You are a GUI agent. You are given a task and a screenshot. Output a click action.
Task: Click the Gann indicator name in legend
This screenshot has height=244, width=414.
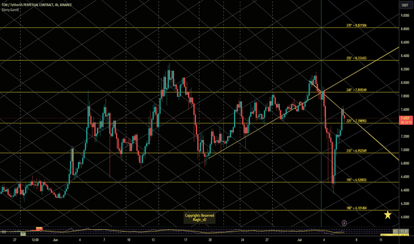tap(10, 10)
